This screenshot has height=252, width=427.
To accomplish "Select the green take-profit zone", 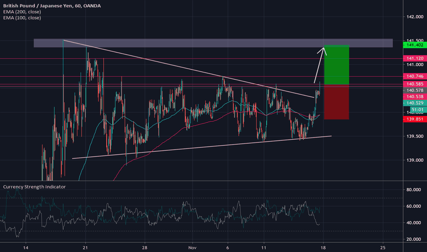I will tap(337, 65).
